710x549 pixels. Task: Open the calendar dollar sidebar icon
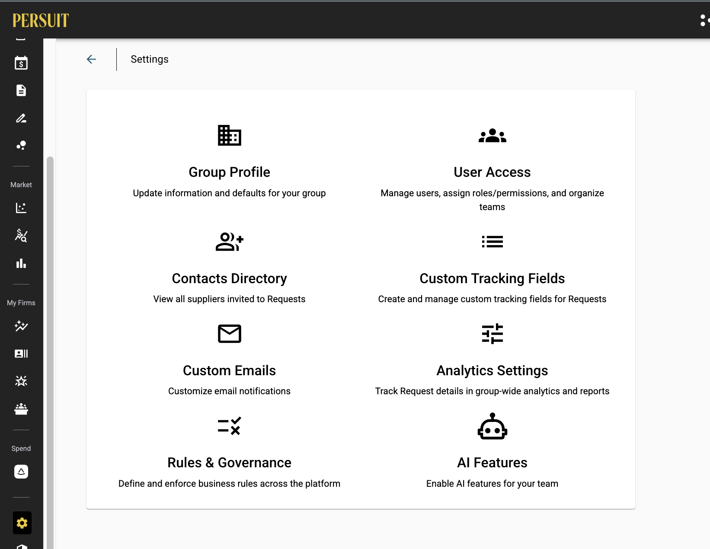coord(21,63)
